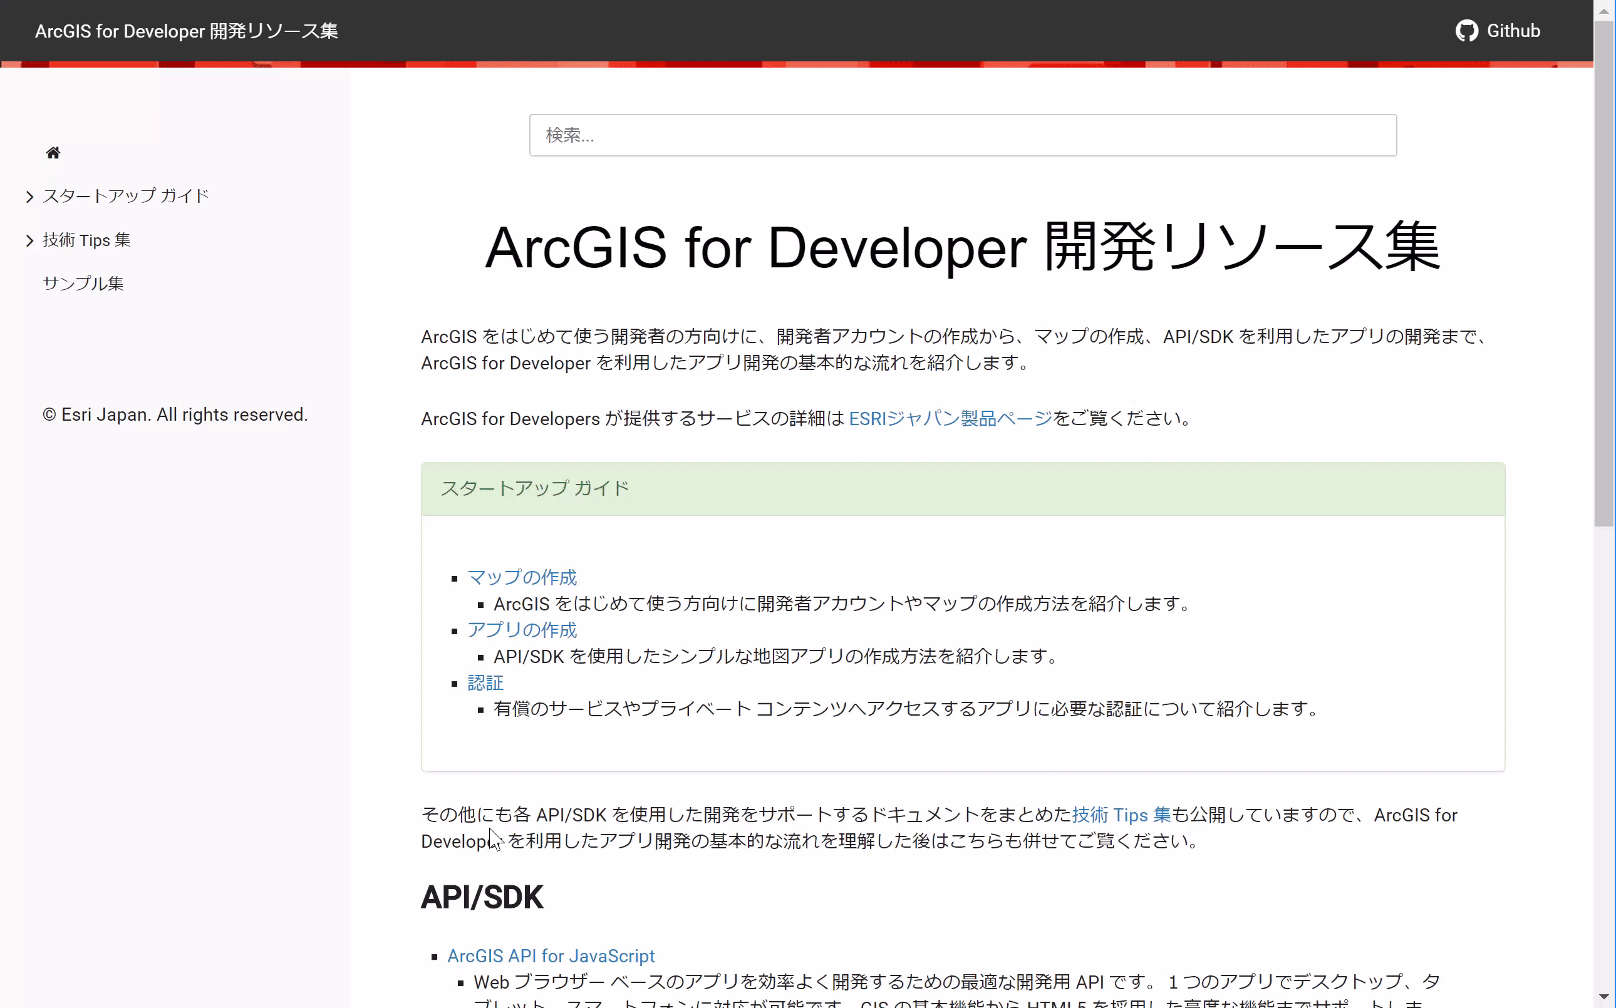Click the vertical scrollbar thumb
This screenshot has height=1008, width=1616.
click(1604, 274)
